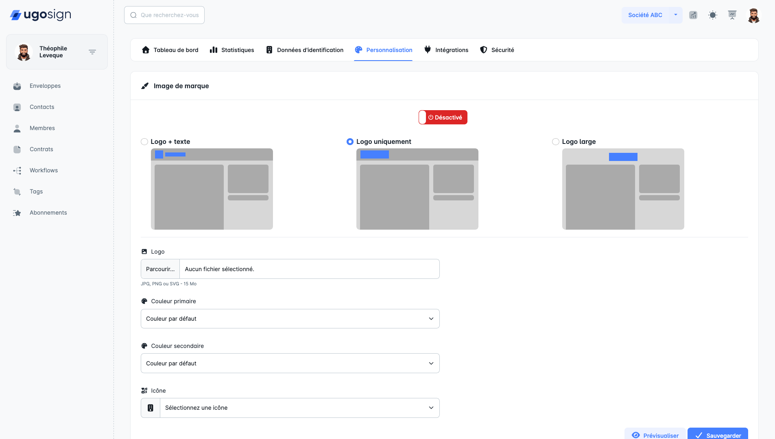
Task: Click the presentation board icon in the header
Action: (732, 15)
